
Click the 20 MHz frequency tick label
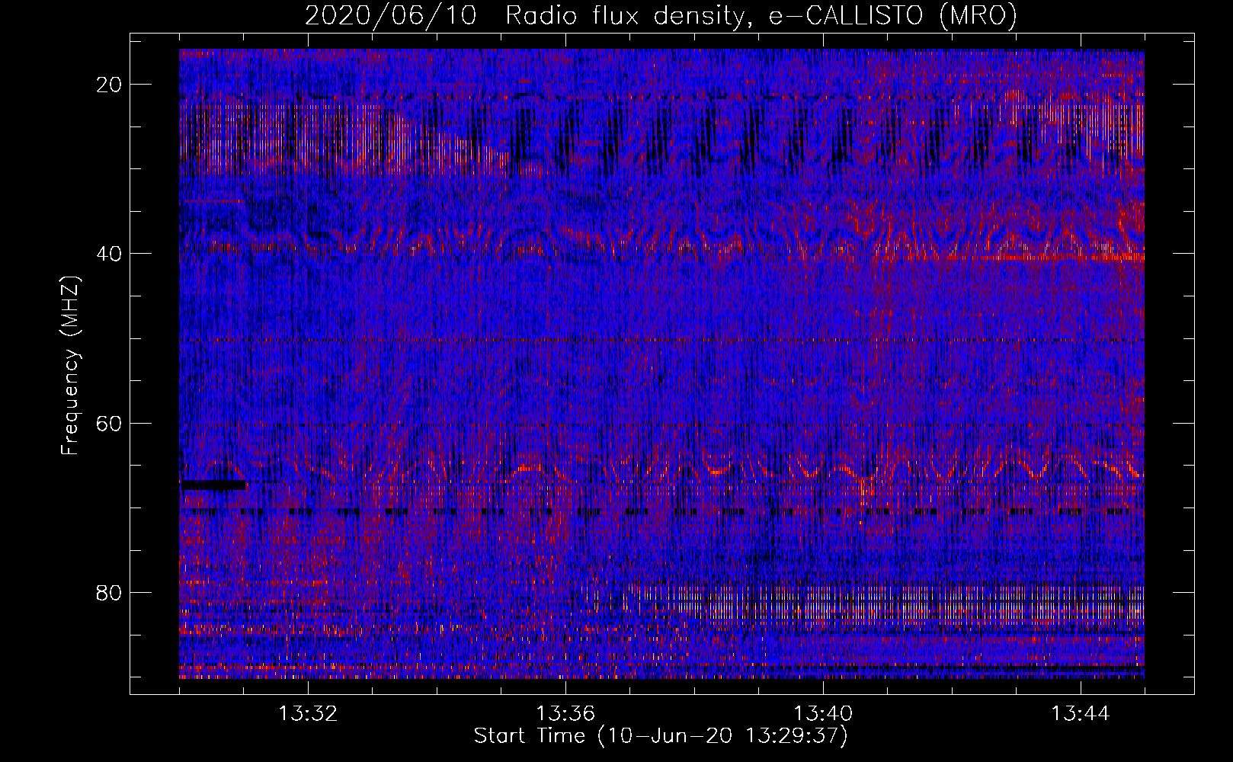110,84
